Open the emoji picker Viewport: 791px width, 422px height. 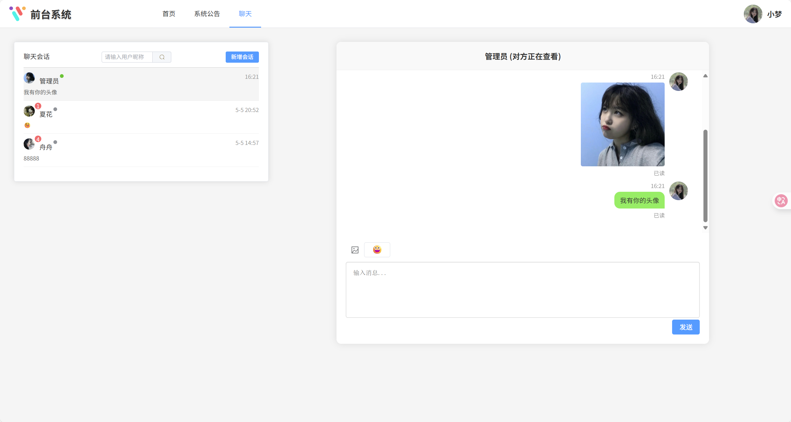[x=377, y=250]
